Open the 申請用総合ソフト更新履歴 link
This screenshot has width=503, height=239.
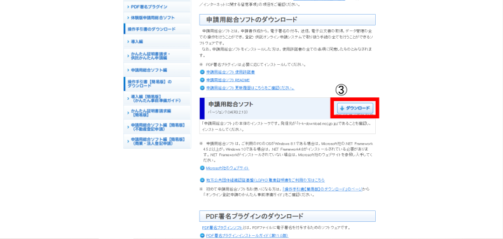(x=250, y=88)
